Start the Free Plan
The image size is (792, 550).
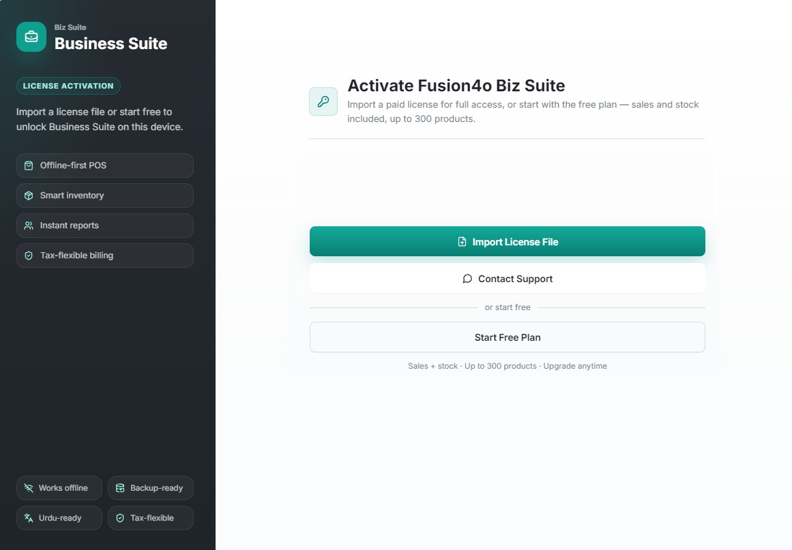click(507, 337)
